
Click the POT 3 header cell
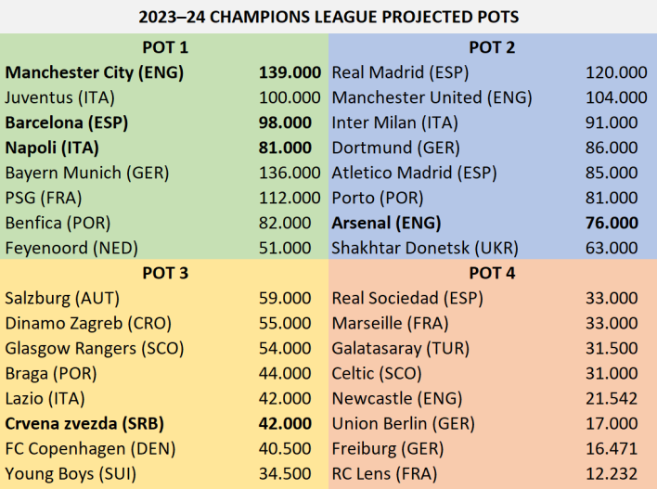click(164, 273)
